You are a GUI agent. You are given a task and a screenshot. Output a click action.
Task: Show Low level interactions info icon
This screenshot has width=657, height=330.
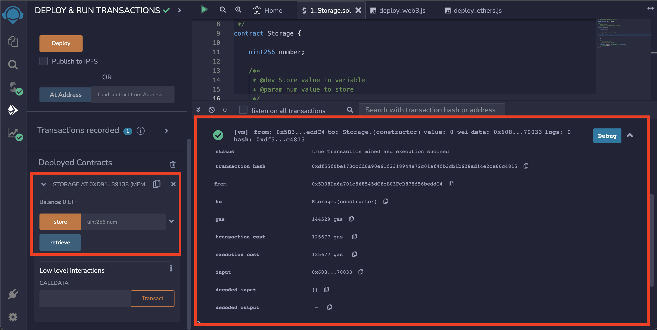pos(171,268)
